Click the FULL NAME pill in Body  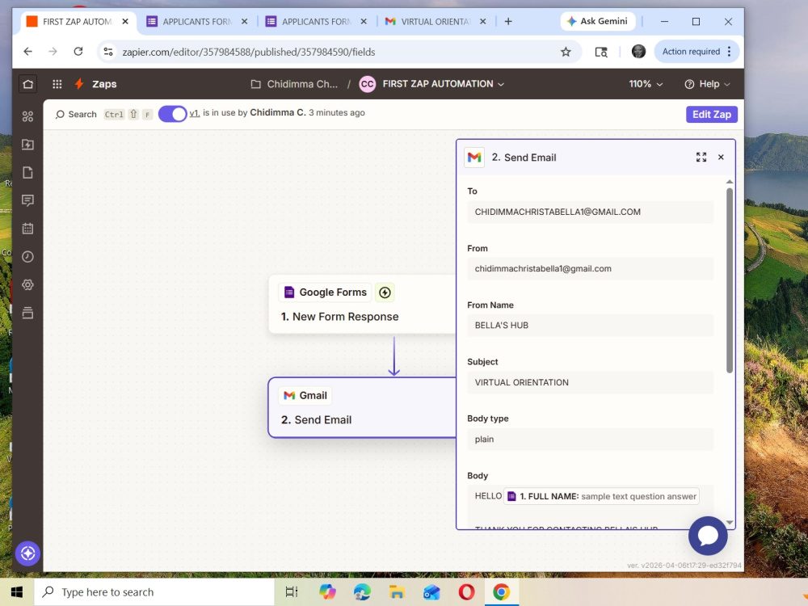click(x=601, y=496)
